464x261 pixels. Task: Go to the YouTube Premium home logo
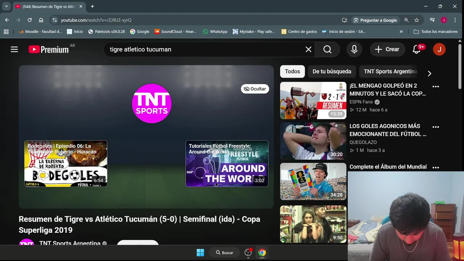tap(49, 49)
